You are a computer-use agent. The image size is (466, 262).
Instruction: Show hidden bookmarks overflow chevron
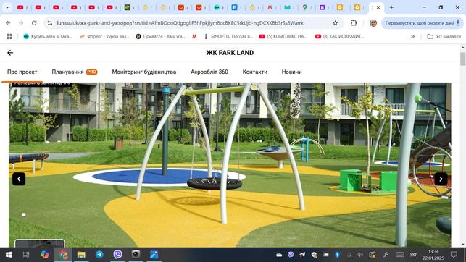coord(412,36)
